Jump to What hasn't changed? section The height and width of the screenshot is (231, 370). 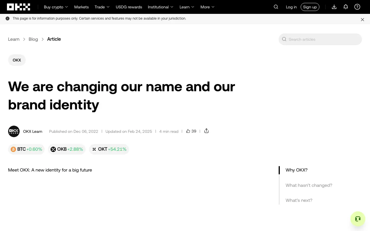click(x=309, y=185)
